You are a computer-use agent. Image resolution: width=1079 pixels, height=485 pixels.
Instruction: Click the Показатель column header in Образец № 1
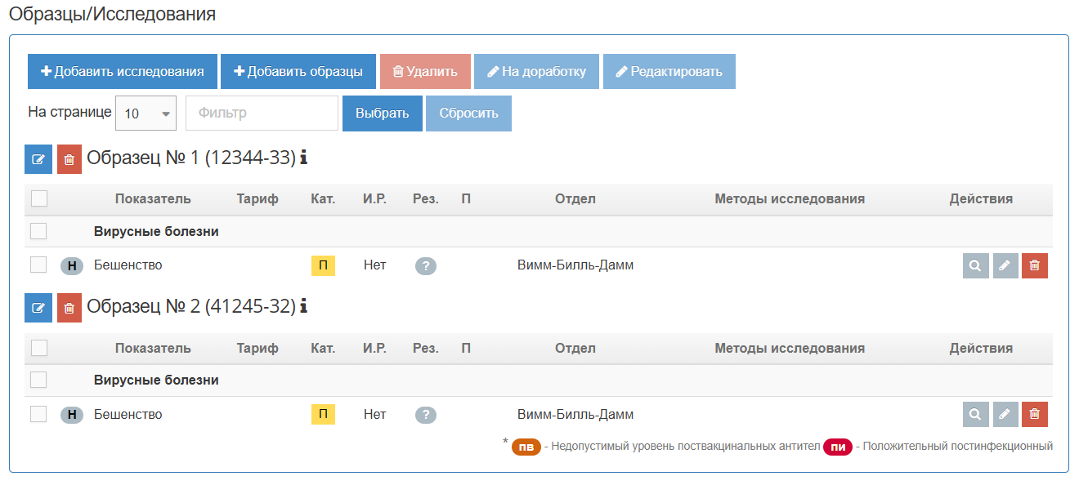click(153, 199)
